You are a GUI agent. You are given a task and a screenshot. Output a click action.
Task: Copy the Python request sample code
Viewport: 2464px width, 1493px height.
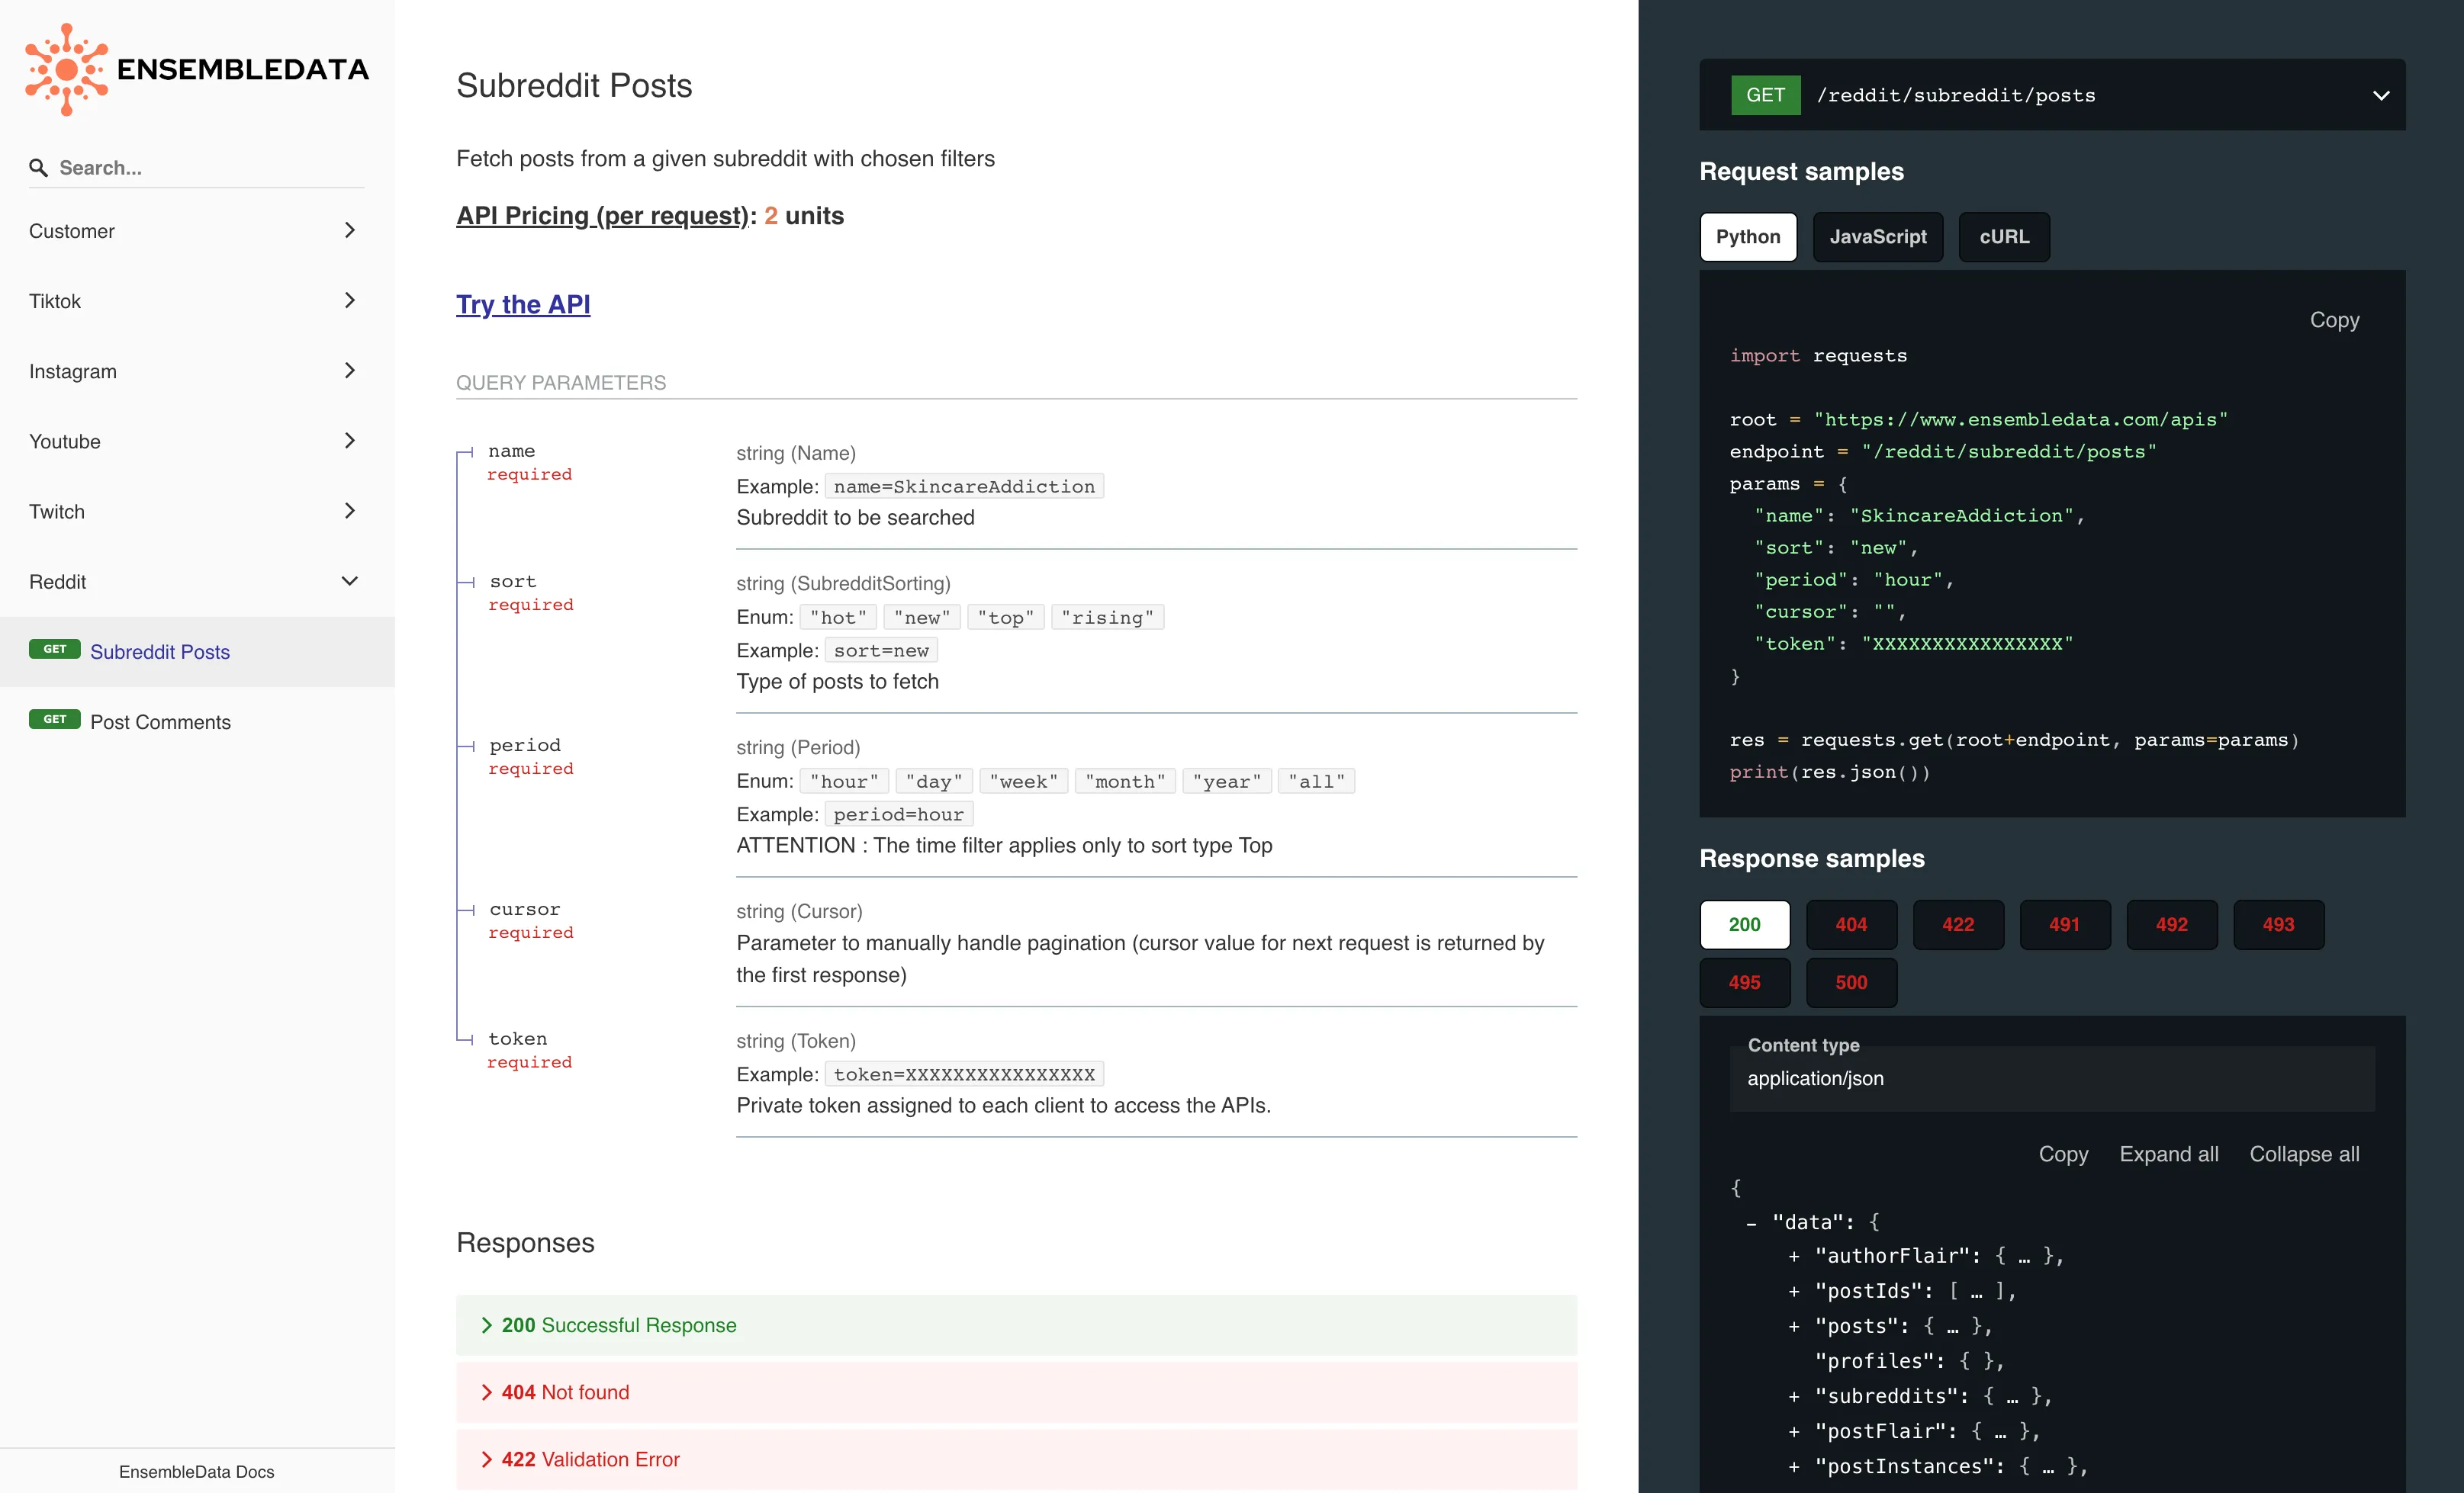pyautogui.click(x=2334, y=319)
